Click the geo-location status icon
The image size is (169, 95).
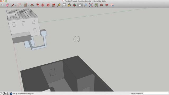point(1,94)
